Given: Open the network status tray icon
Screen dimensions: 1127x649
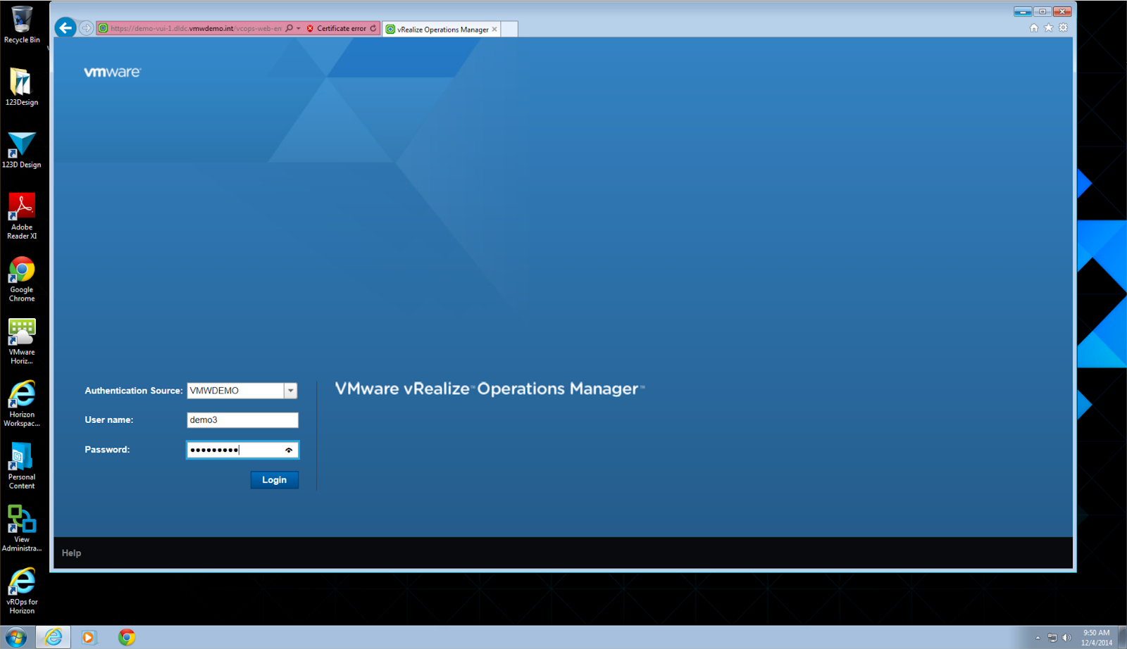Looking at the screenshot, I should point(1052,638).
